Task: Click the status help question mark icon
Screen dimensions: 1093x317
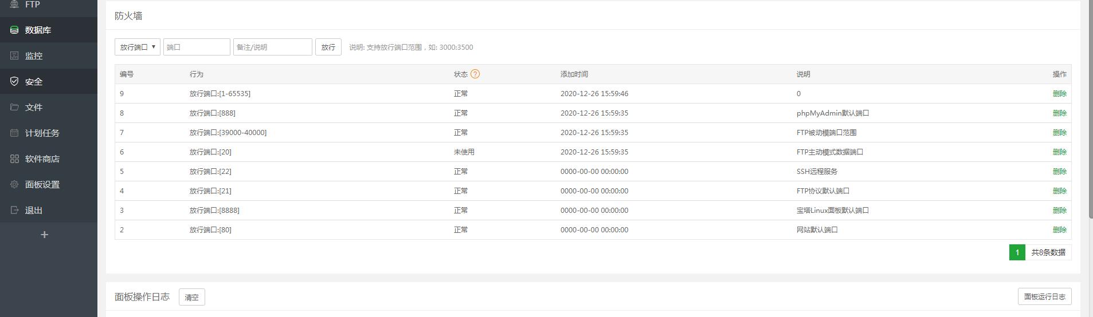Action: 475,74
